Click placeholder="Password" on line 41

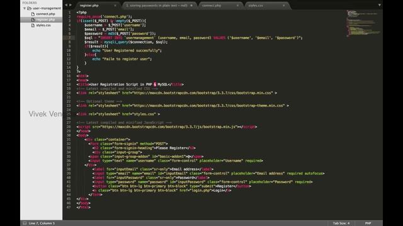pyautogui.click(x=271, y=182)
